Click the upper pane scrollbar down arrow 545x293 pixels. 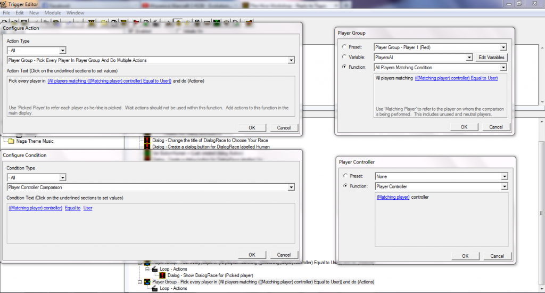(542, 102)
